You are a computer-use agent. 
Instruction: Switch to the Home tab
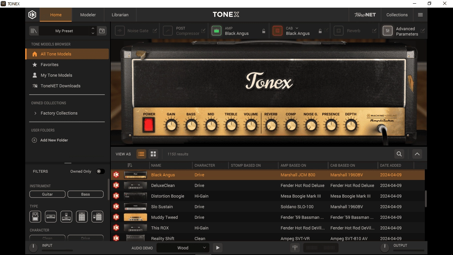point(56,15)
